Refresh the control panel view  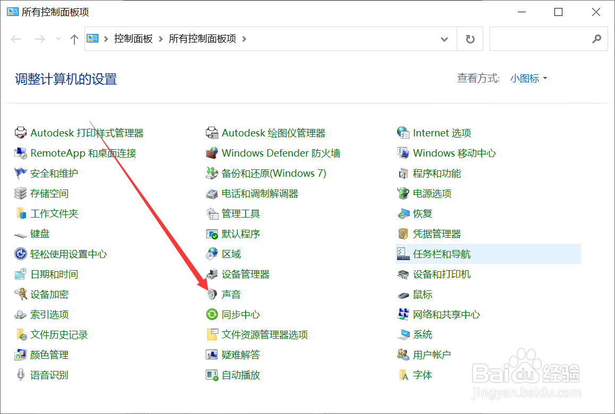click(x=470, y=39)
